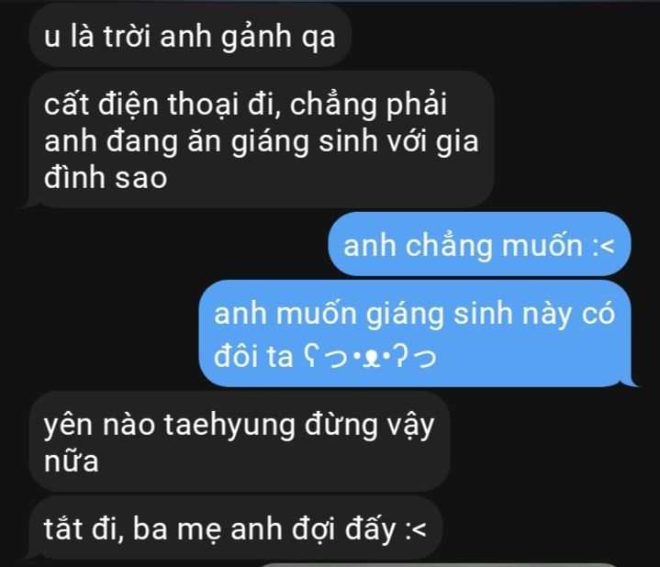The image size is (660, 567).
Task: Click the words 'đôi ta' in the blue bubble
Action: point(253,357)
